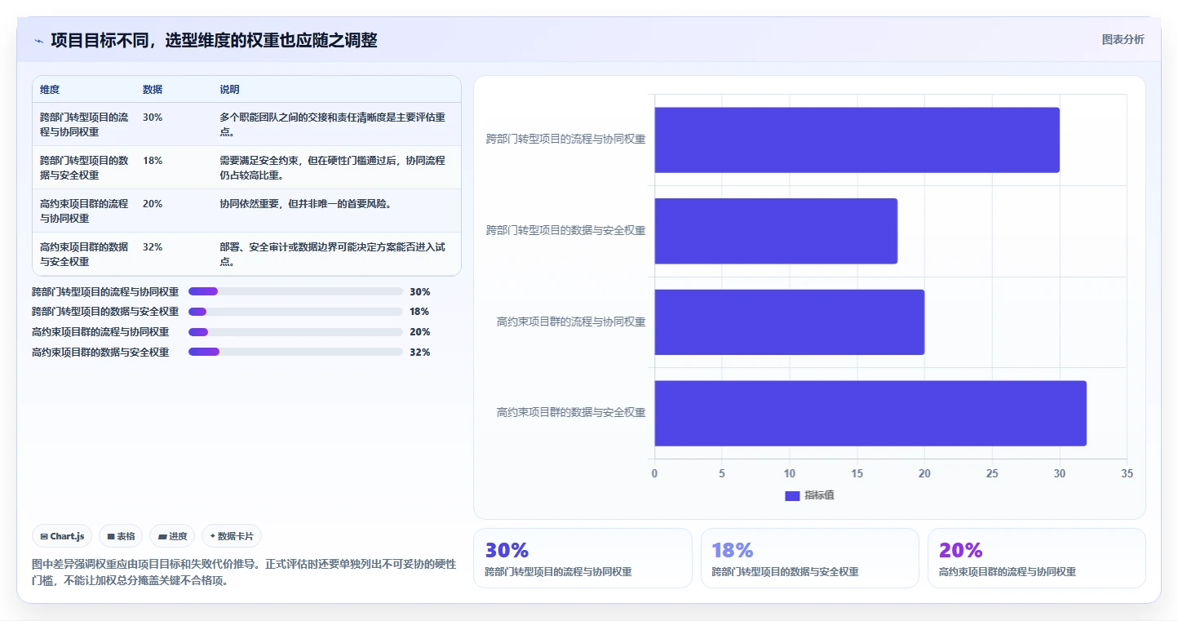Click the progress bar for 跨部门转型项目的数据与安全权重
This screenshot has height=621, width=1178.
[x=295, y=312]
